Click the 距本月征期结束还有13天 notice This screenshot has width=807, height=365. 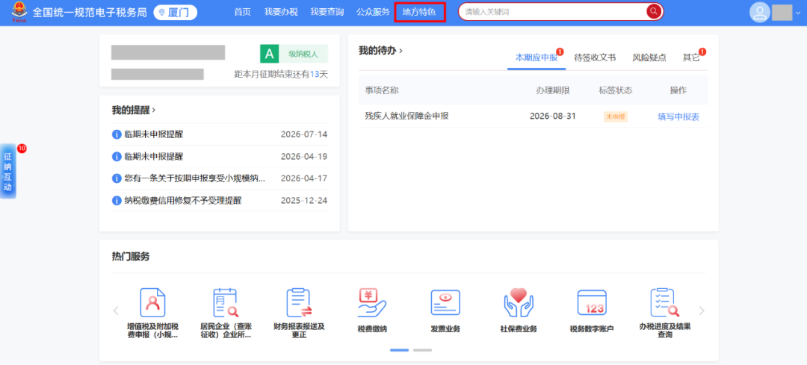[x=281, y=75]
